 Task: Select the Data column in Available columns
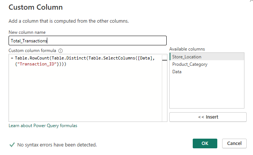point(177,72)
